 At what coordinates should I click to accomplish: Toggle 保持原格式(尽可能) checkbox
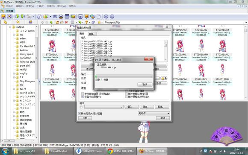[x=126, y=97]
